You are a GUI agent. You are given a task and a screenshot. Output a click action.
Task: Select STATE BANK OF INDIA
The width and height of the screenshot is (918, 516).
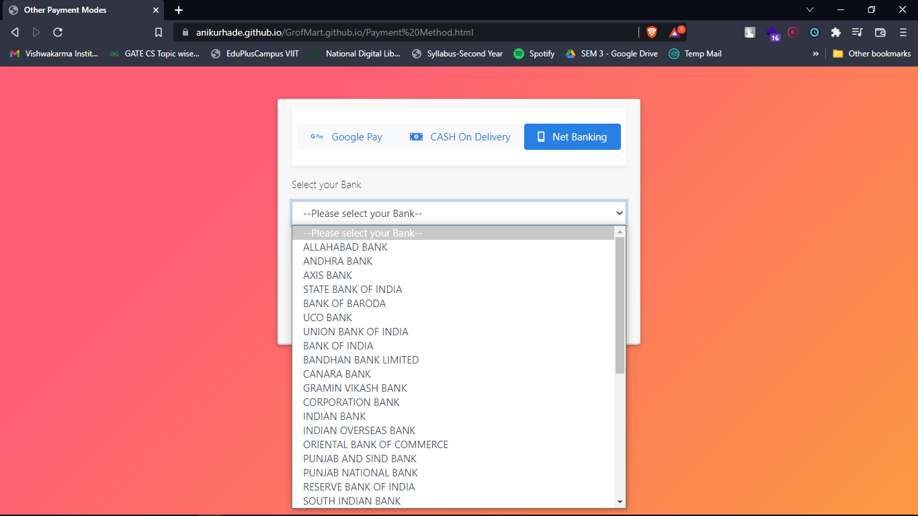click(x=454, y=290)
